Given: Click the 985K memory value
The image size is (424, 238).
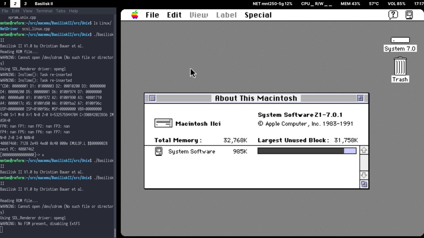Looking at the screenshot, I should point(240,152).
